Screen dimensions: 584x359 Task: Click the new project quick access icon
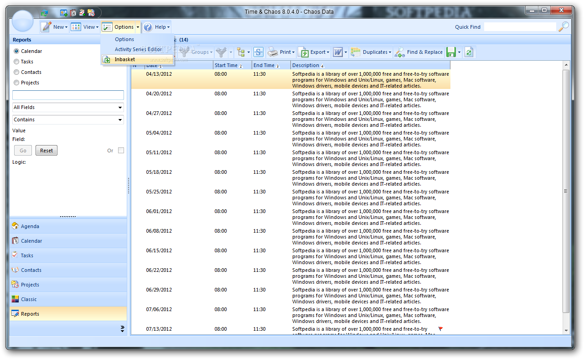tap(91, 13)
